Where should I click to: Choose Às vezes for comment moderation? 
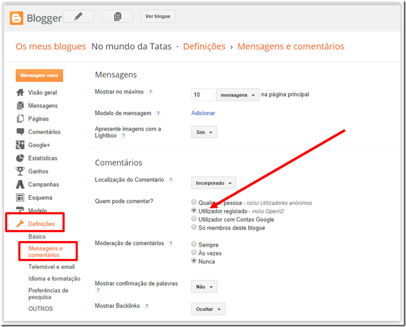pyautogui.click(x=194, y=252)
